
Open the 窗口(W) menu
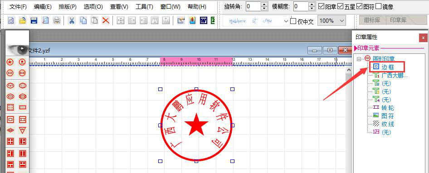(x=170, y=6)
